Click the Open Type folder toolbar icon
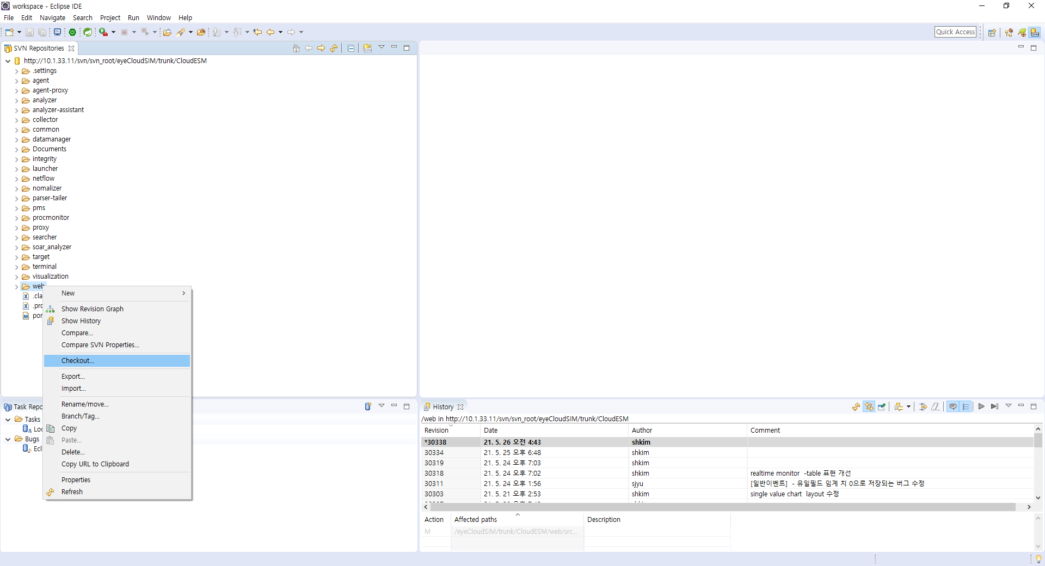This screenshot has width=1045, height=566. tap(167, 32)
